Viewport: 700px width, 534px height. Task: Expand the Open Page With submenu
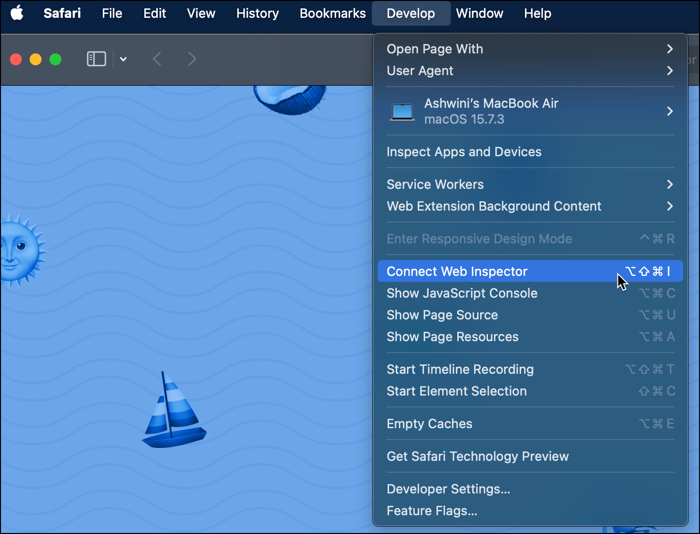point(530,49)
